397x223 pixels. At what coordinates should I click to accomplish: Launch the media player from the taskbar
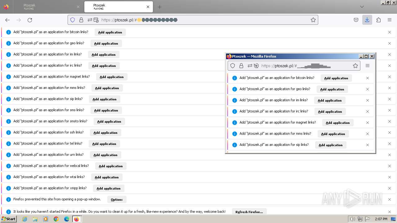tap(46, 219)
